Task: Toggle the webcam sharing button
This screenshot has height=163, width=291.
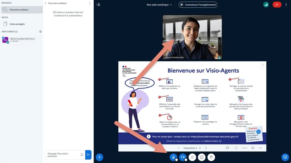Action: 182,157
